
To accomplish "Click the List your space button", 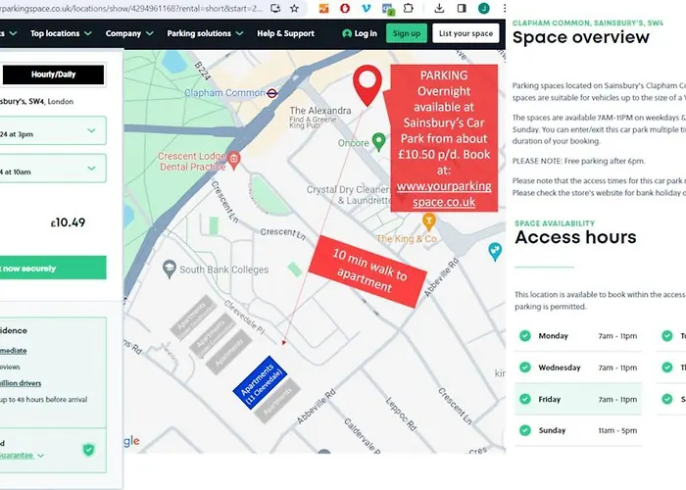I will click(465, 33).
